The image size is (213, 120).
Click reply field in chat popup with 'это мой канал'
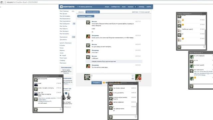click(48, 110)
